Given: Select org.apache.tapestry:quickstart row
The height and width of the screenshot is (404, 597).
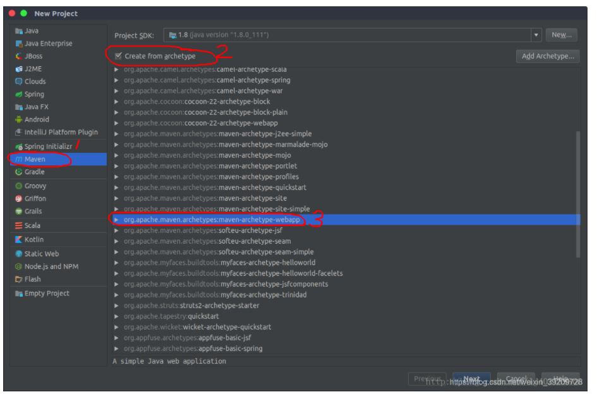Looking at the screenshot, I should tap(346, 317).
